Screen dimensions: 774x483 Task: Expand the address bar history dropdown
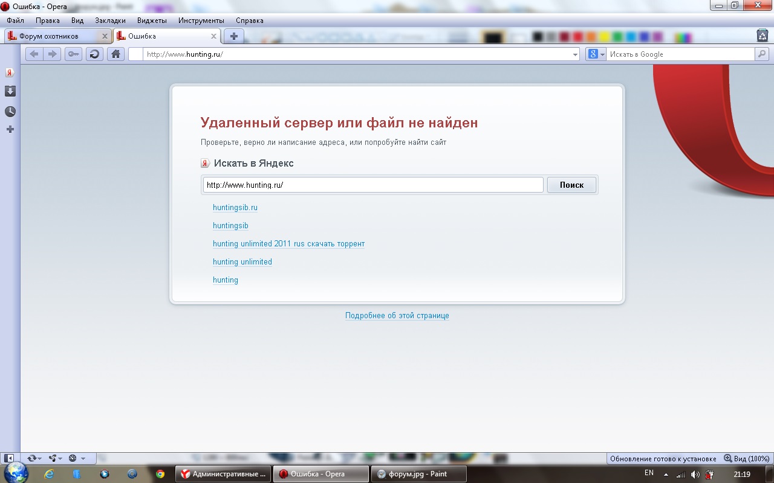click(575, 54)
